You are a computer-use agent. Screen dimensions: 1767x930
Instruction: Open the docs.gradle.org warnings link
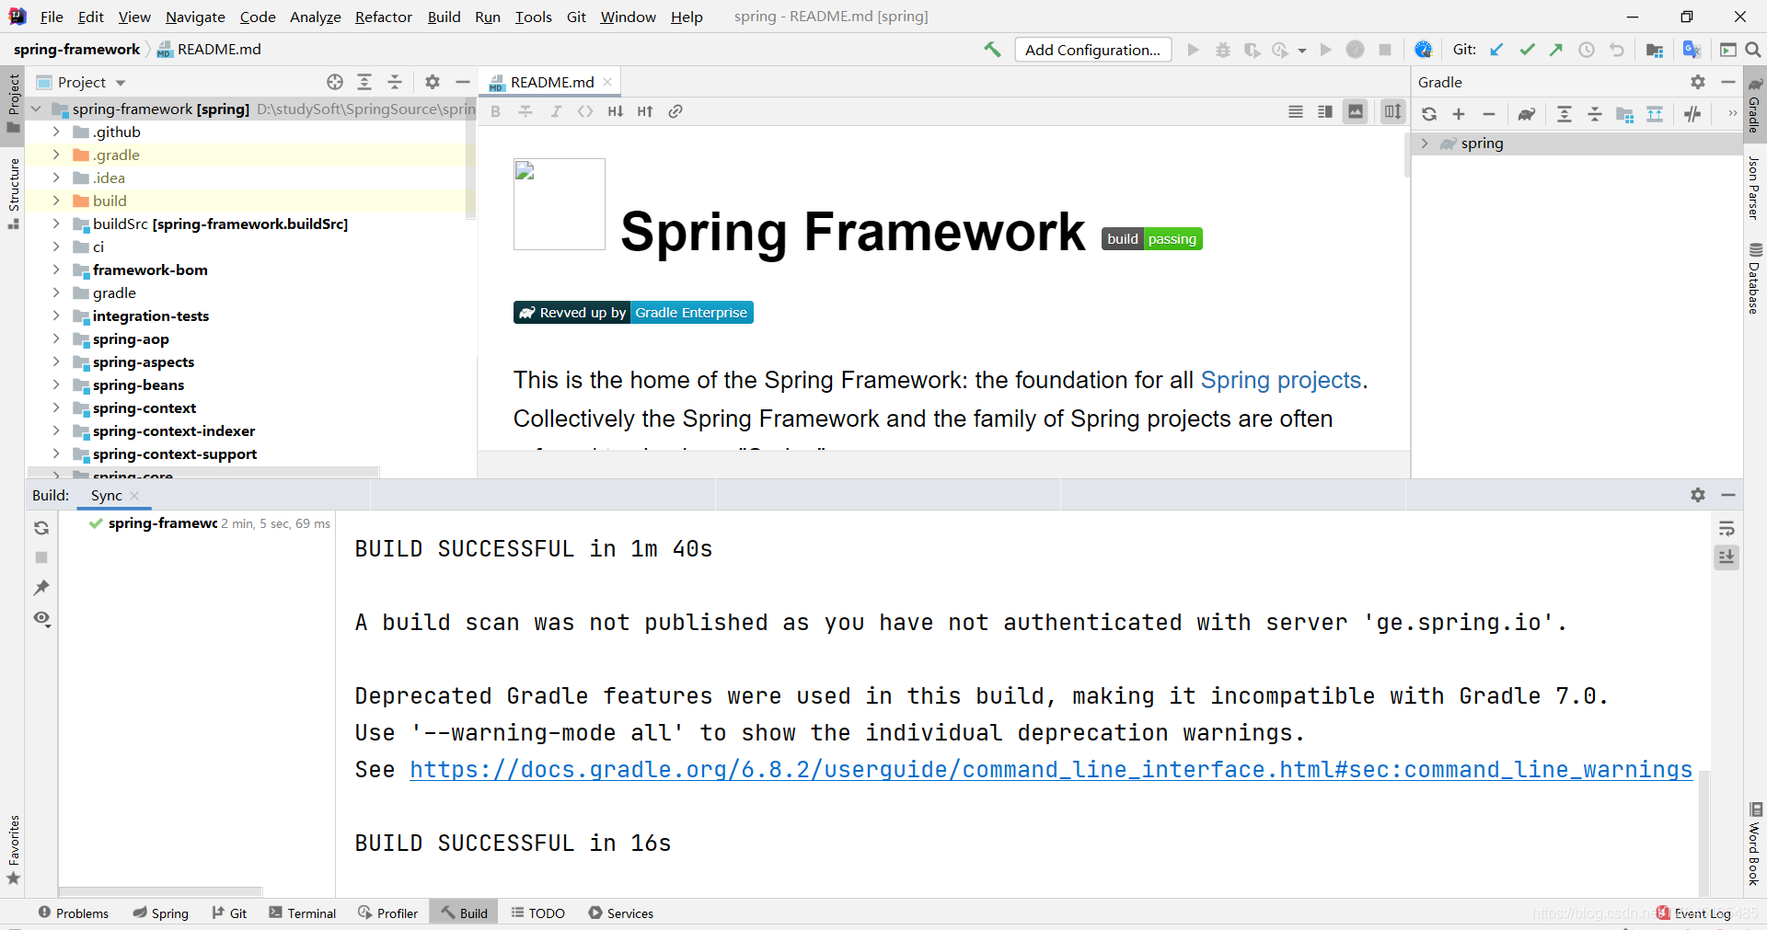click(1051, 770)
